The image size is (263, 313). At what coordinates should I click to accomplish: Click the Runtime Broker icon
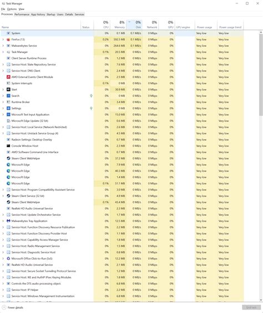coord(8,102)
